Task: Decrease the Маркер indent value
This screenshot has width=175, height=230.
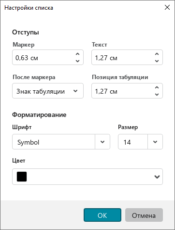Action: coord(77,61)
